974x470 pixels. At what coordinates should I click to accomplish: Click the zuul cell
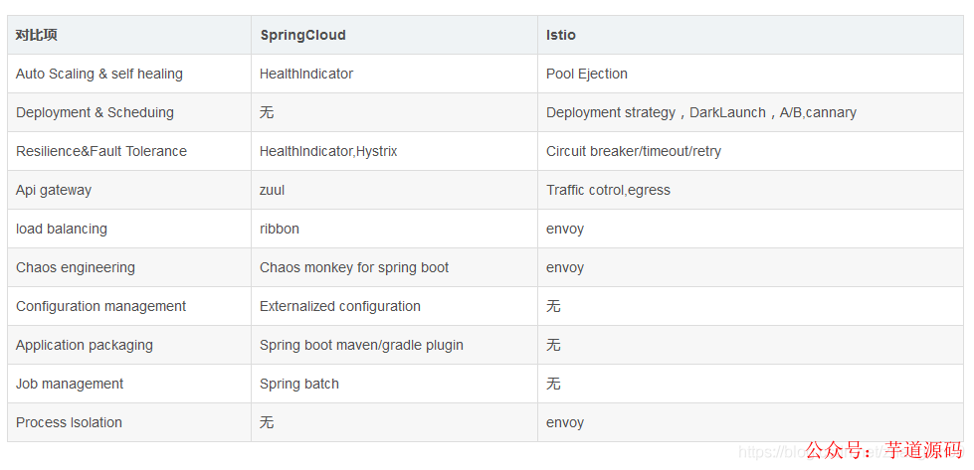tap(272, 190)
